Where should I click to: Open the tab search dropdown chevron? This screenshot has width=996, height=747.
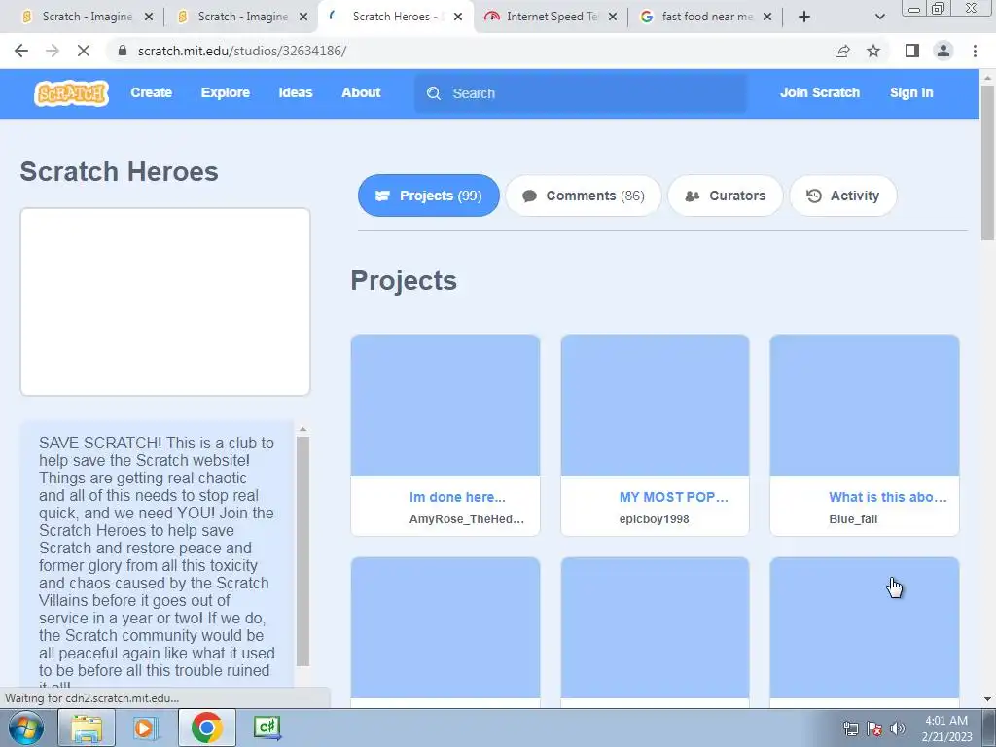[879, 17]
